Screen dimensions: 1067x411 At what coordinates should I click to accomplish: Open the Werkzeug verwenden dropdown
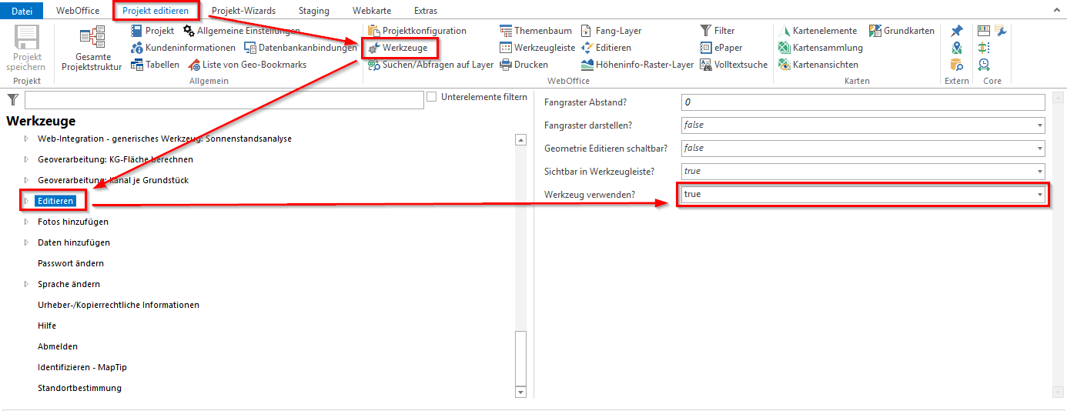1040,195
